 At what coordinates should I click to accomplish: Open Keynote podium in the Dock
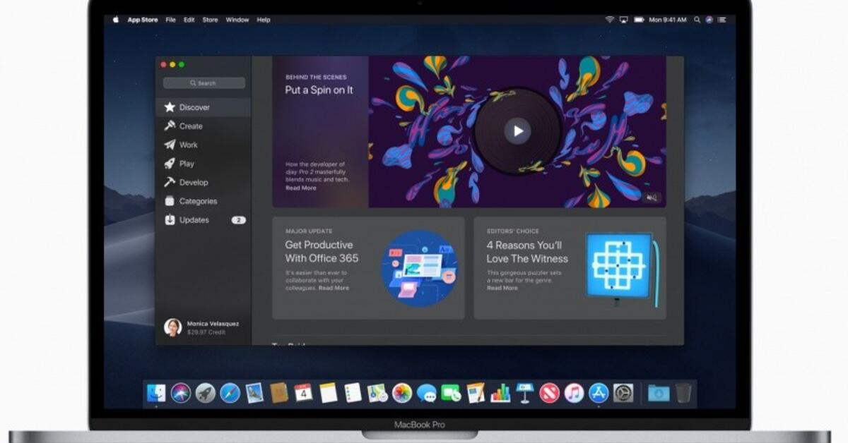524,393
